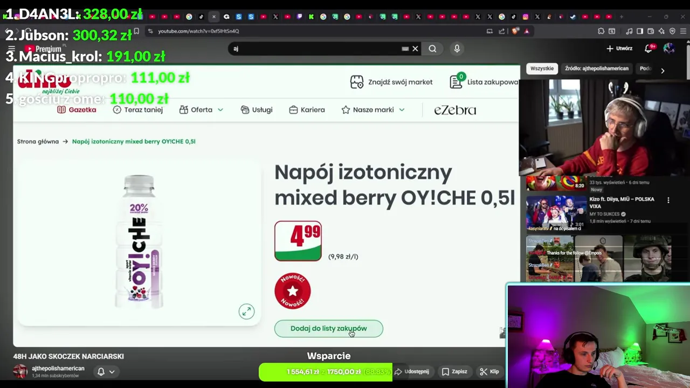
Task: Open the extensions puzzle icon in browser toolbar
Action: click(x=601, y=31)
